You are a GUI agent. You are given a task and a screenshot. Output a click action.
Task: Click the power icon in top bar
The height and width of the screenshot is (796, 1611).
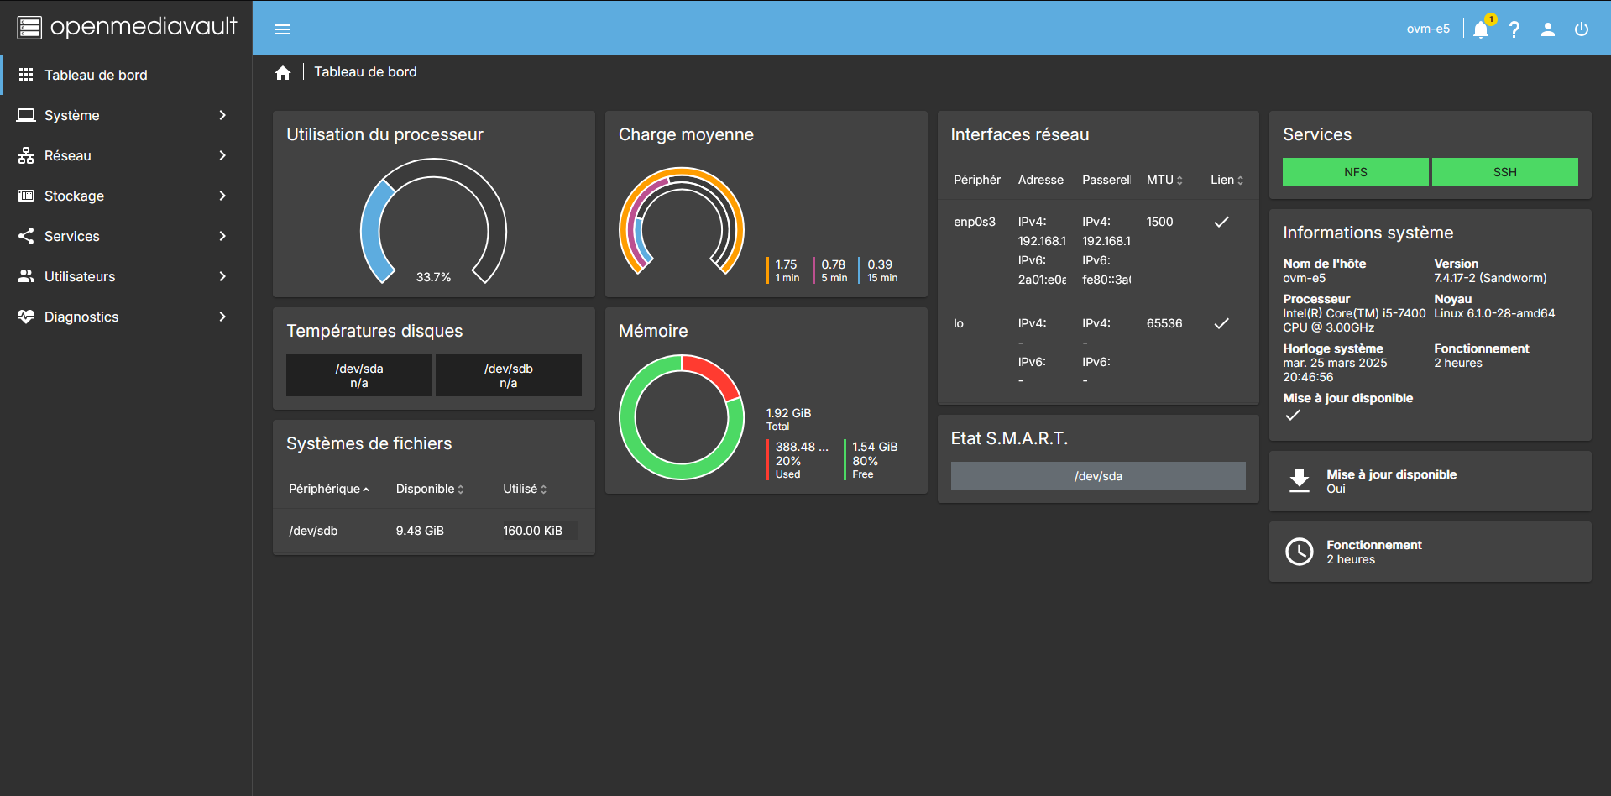click(x=1581, y=29)
